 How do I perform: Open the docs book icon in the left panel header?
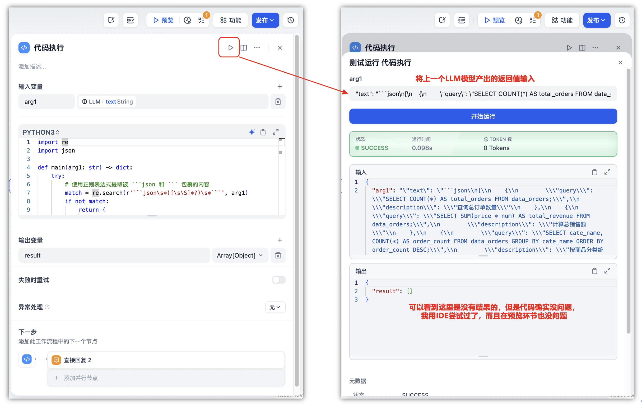click(244, 48)
